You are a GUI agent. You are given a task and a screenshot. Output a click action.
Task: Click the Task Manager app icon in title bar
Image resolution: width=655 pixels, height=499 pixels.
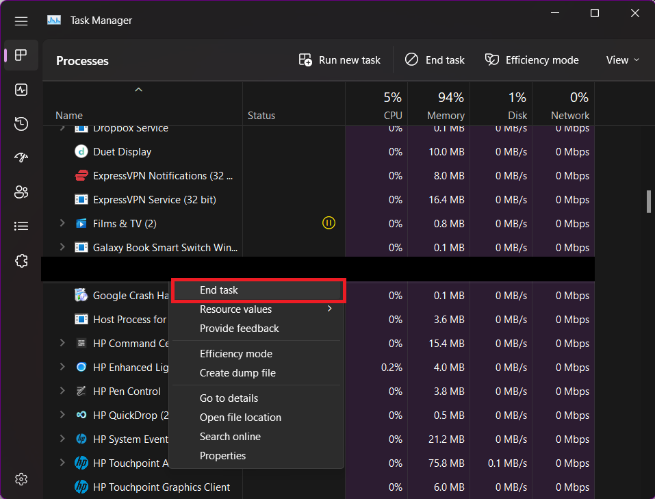[x=54, y=20]
